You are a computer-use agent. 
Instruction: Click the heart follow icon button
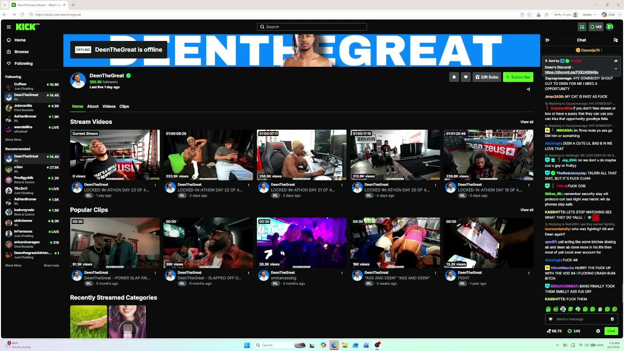click(x=466, y=77)
